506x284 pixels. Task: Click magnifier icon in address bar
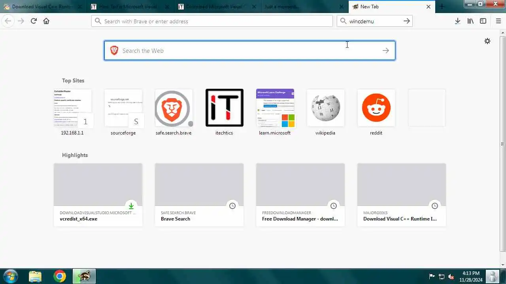[x=98, y=21]
